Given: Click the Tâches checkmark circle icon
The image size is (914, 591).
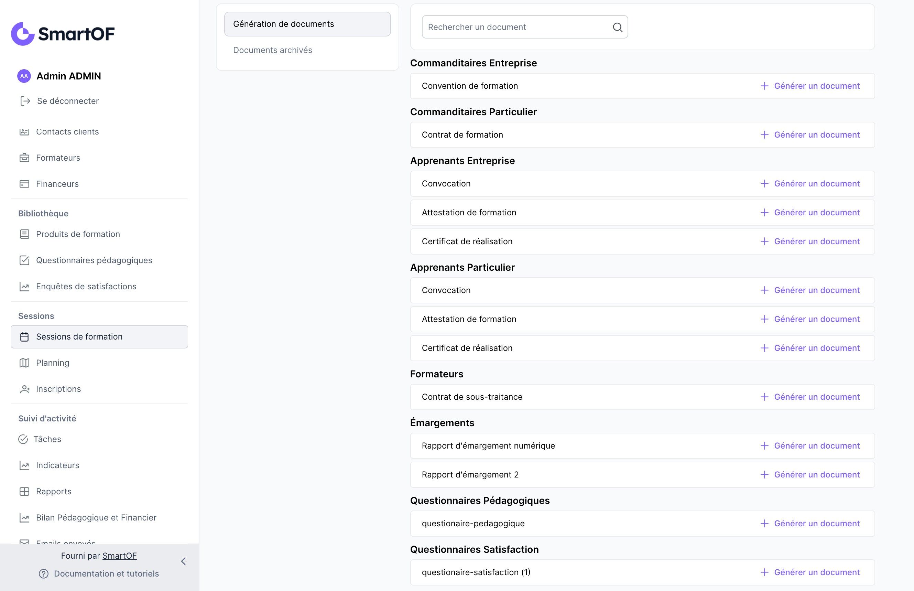Looking at the screenshot, I should [x=23, y=439].
